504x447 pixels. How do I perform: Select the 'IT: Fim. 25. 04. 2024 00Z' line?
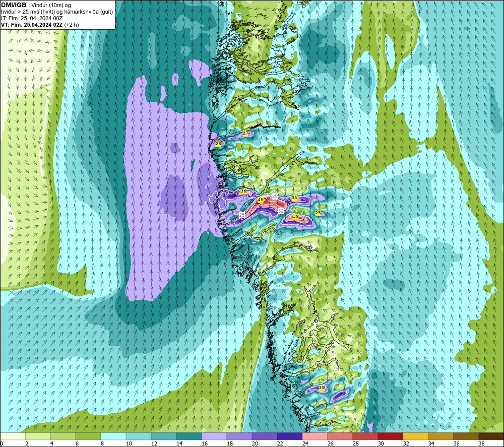tap(32, 18)
